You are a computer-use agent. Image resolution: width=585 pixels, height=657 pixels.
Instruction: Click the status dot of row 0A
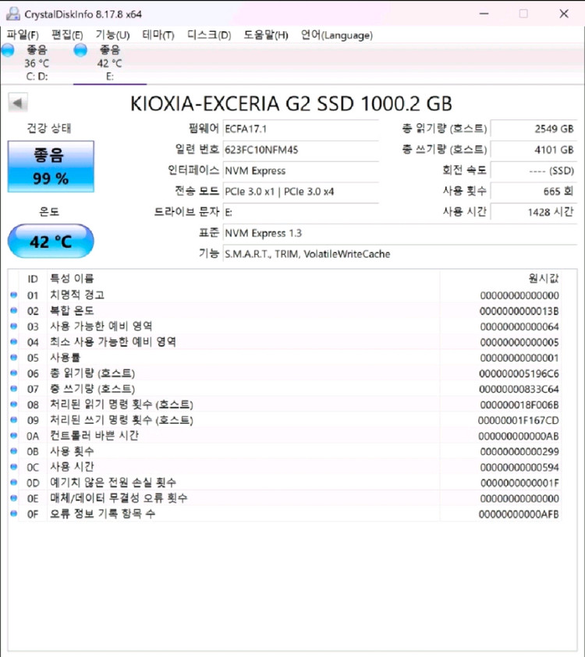[x=14, y=436]
